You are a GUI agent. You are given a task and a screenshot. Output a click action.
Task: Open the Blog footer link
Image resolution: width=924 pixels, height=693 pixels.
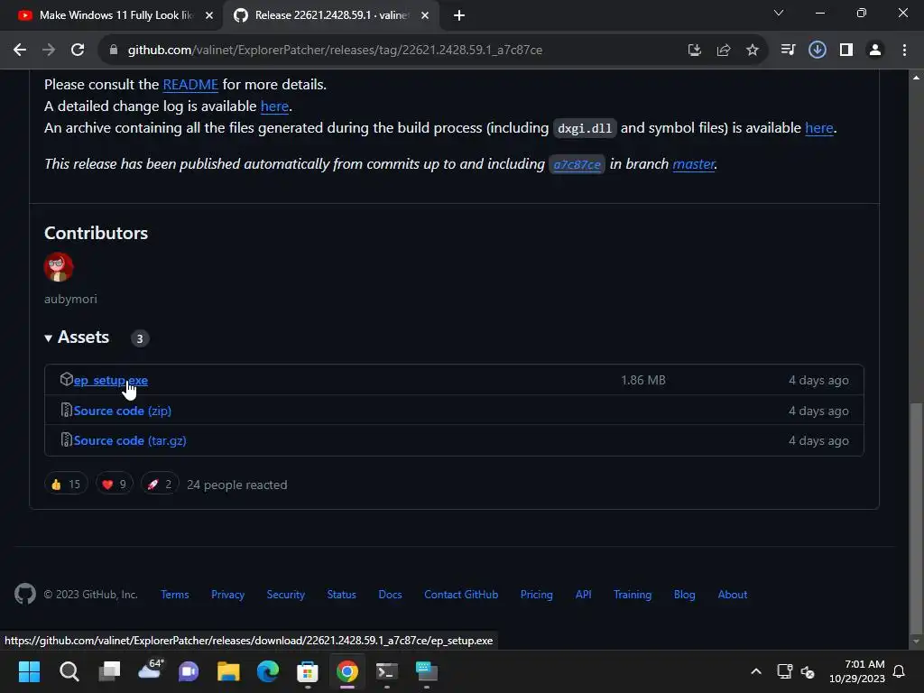click(x=684, y=595)
